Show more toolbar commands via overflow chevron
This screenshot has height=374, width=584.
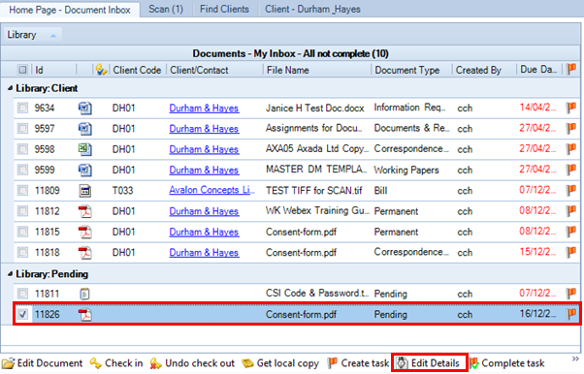coord(575,359)
